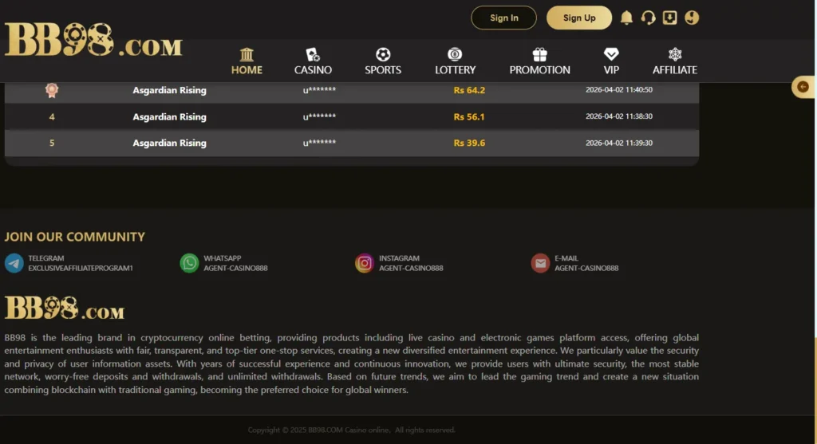817x444 pixels.
Task: Click the timestamp 2026-04-02 11:39:30
Action: [x=619, y=143]
